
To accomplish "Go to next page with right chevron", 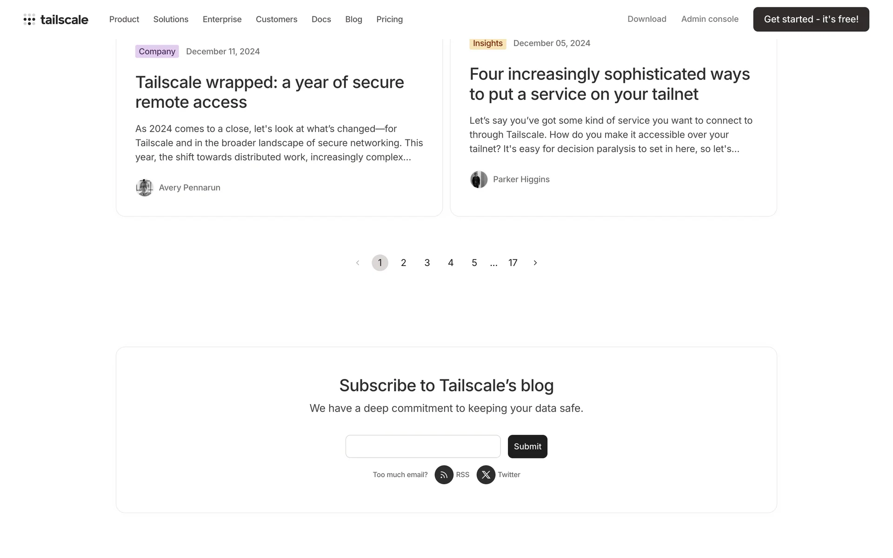I will tap(535, 263).
